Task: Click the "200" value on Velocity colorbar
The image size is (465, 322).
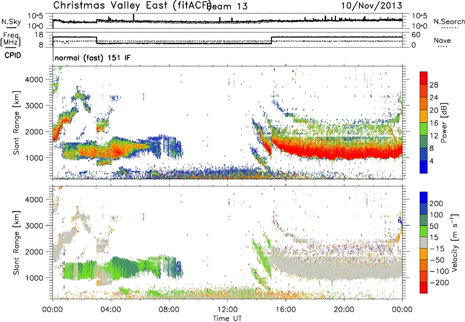Action: (x=437, y=203)
